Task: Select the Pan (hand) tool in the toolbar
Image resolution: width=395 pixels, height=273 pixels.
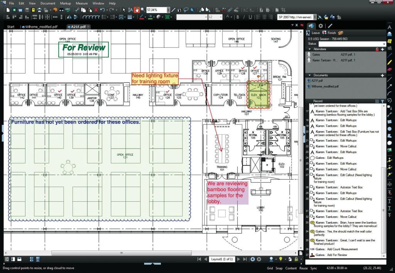Action: (137, 9)
